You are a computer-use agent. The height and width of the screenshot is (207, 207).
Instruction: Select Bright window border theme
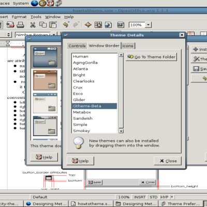pos(94,75)
